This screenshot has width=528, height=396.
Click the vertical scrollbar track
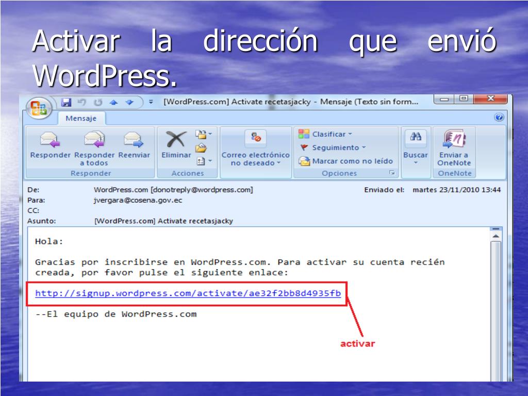click(x=496, y=310)
